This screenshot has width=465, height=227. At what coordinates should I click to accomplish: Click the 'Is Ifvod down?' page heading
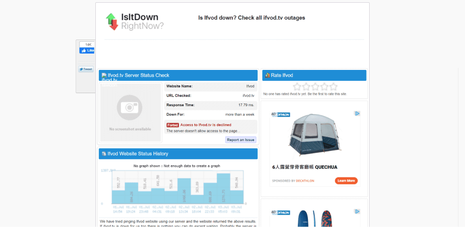click(252, 18)
